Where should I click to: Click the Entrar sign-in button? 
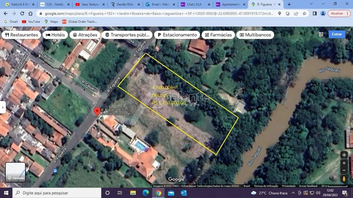(x=336, y=34)
